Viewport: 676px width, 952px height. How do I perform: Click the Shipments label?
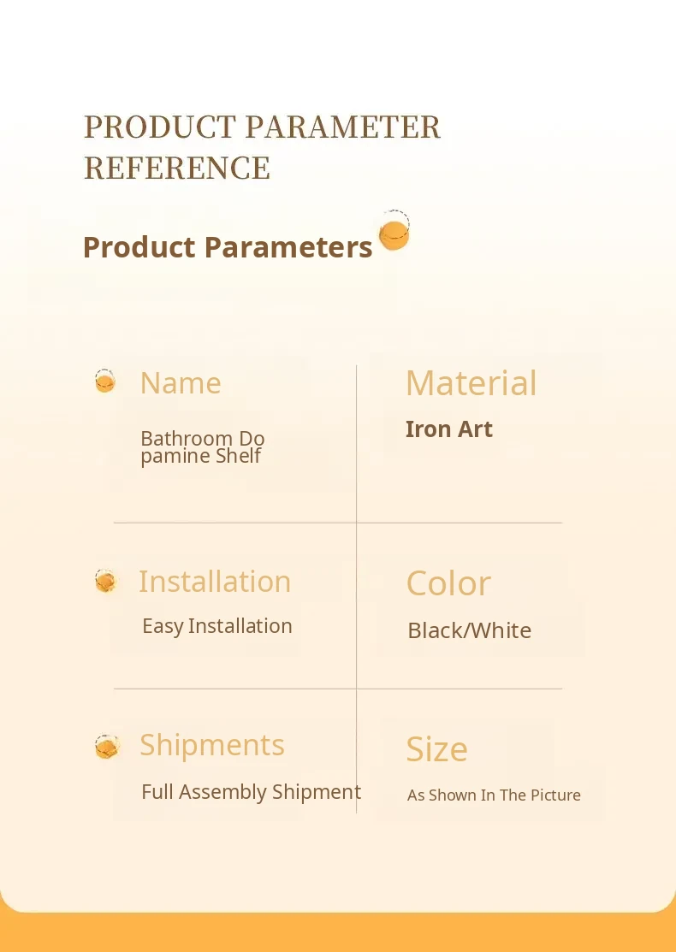click(212, 745)
